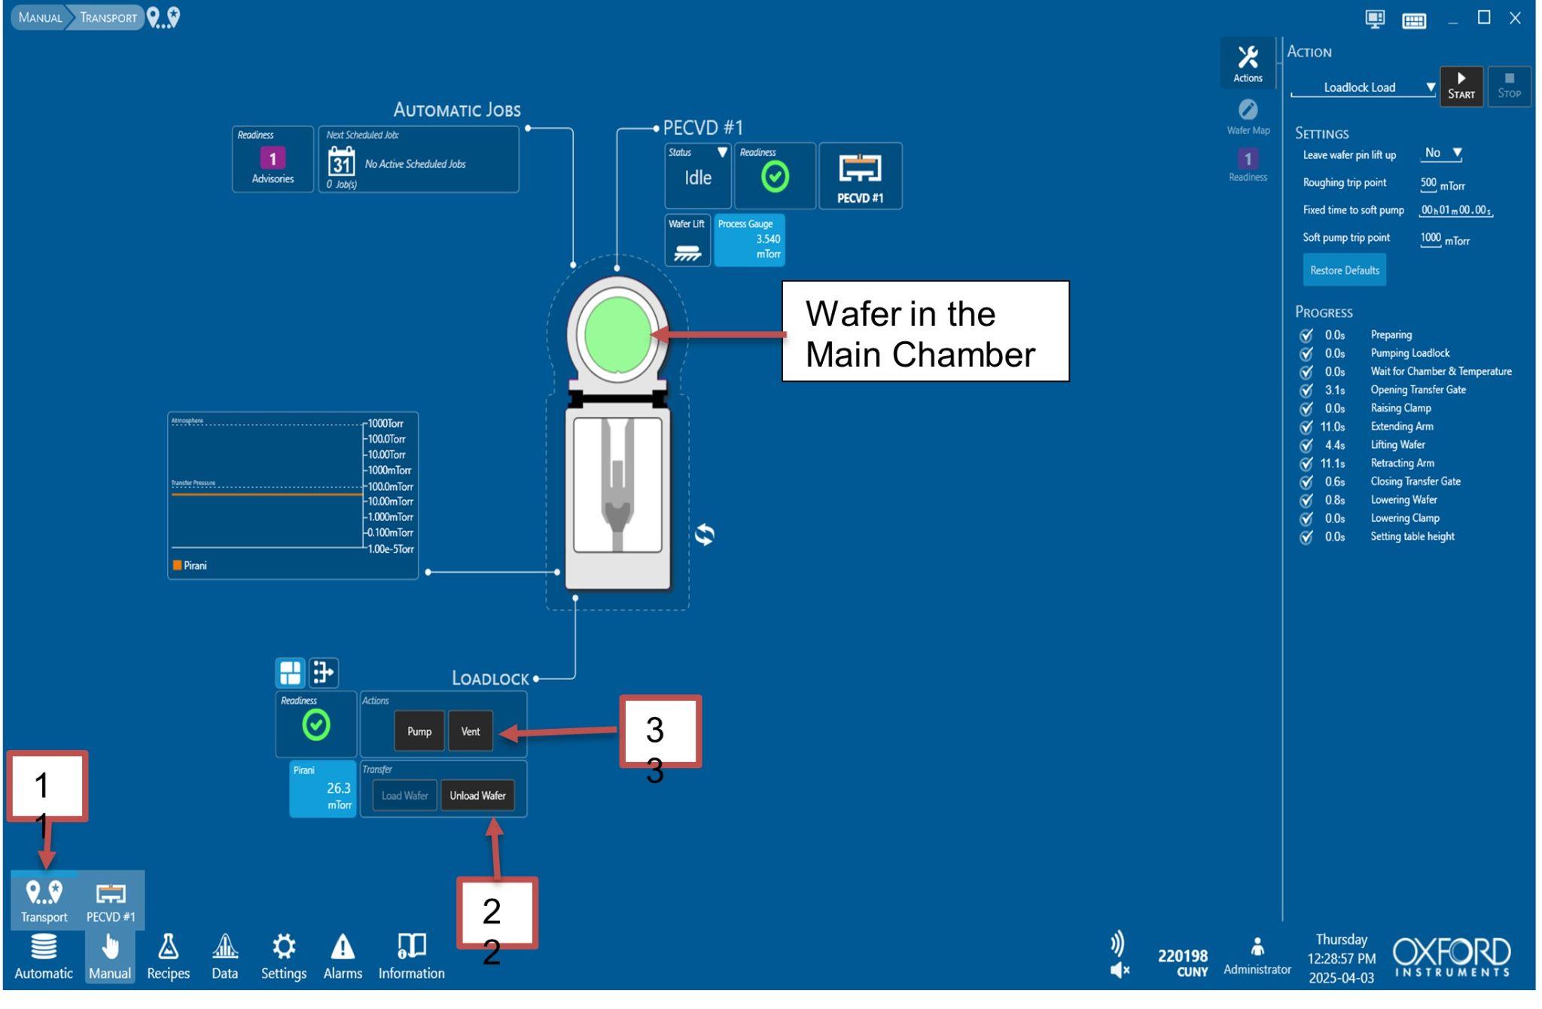Viewport: 1542px width, 1009px height.
Task: Open the Administrator user icon
Action: point(1257,947)
